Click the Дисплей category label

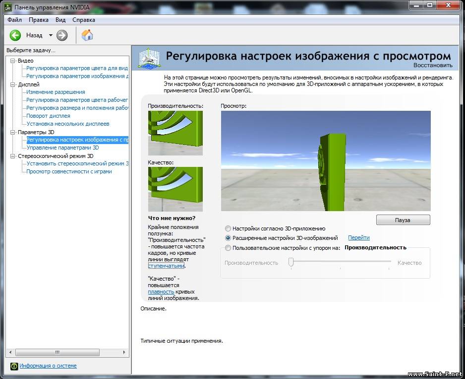29,84
